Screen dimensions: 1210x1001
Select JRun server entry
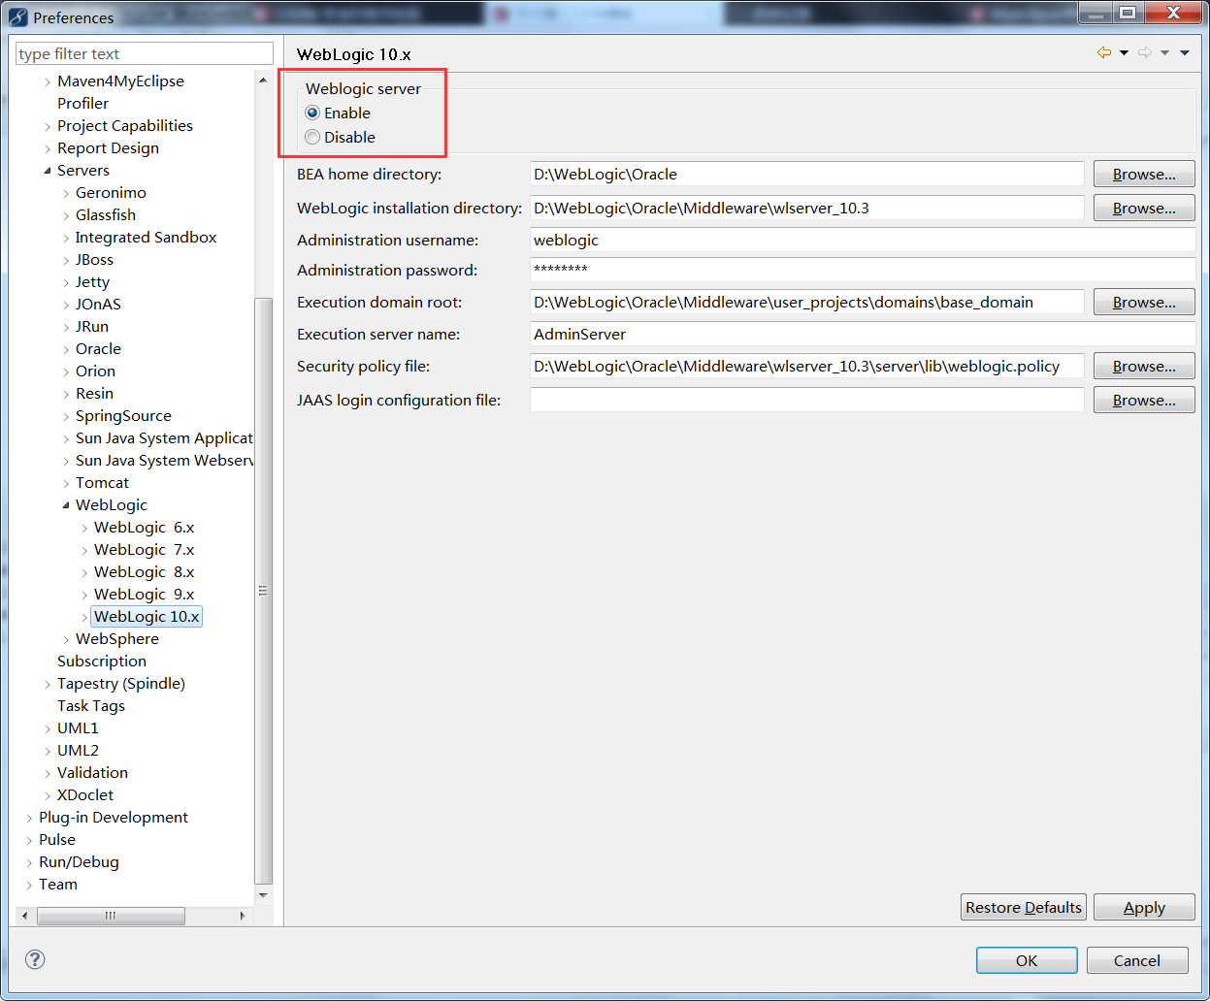click(92, 327)
